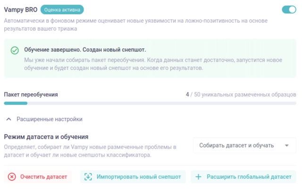Click the Обучение завершено banner heading
The image size is (302, 191).
tap(85, 50)
